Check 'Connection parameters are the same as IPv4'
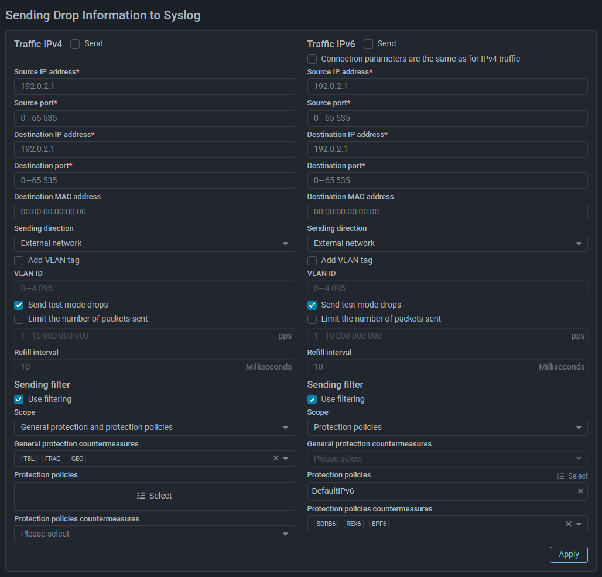This screenshot has width=602, height=577. [x=312, y=59]
